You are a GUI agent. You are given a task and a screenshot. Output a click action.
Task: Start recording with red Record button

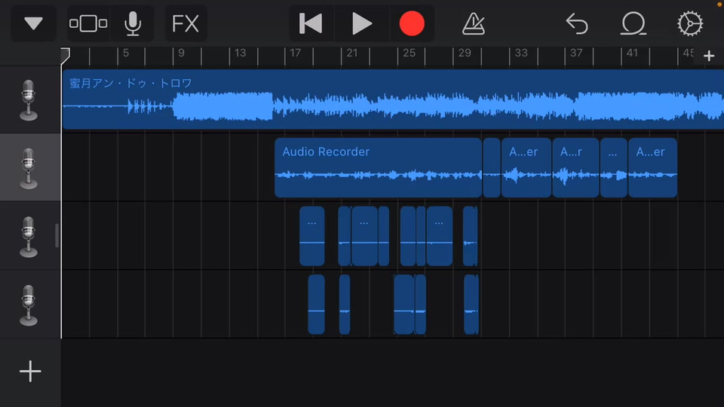412,23
